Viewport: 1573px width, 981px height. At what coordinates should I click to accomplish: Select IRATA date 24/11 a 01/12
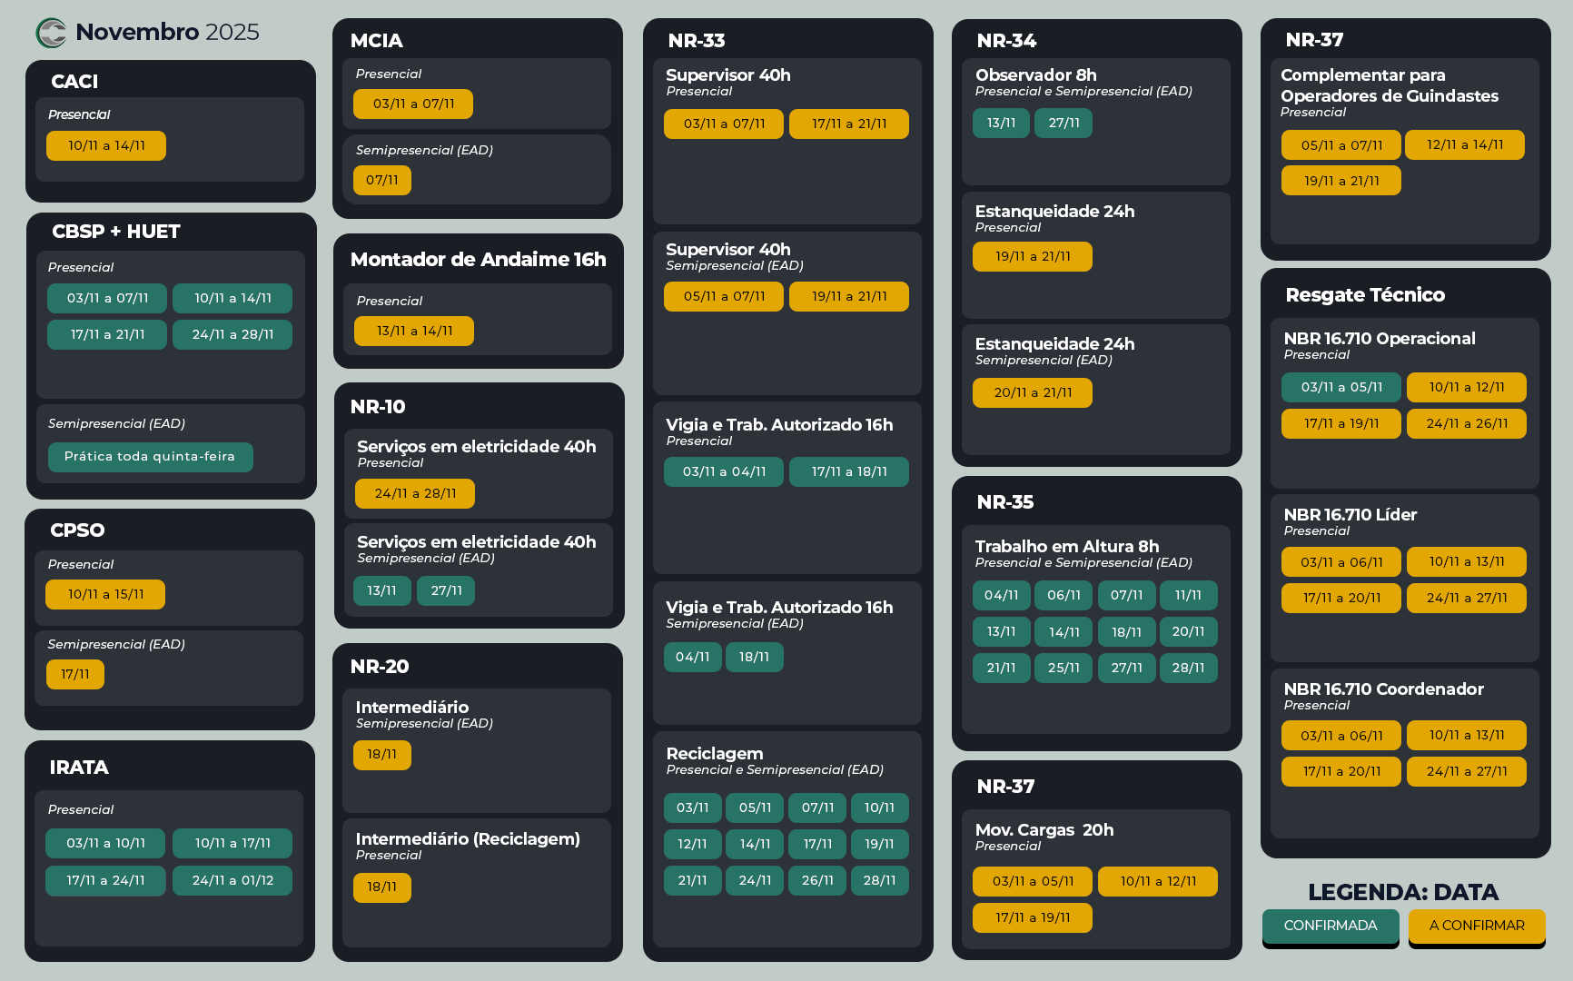coord(232,880)
